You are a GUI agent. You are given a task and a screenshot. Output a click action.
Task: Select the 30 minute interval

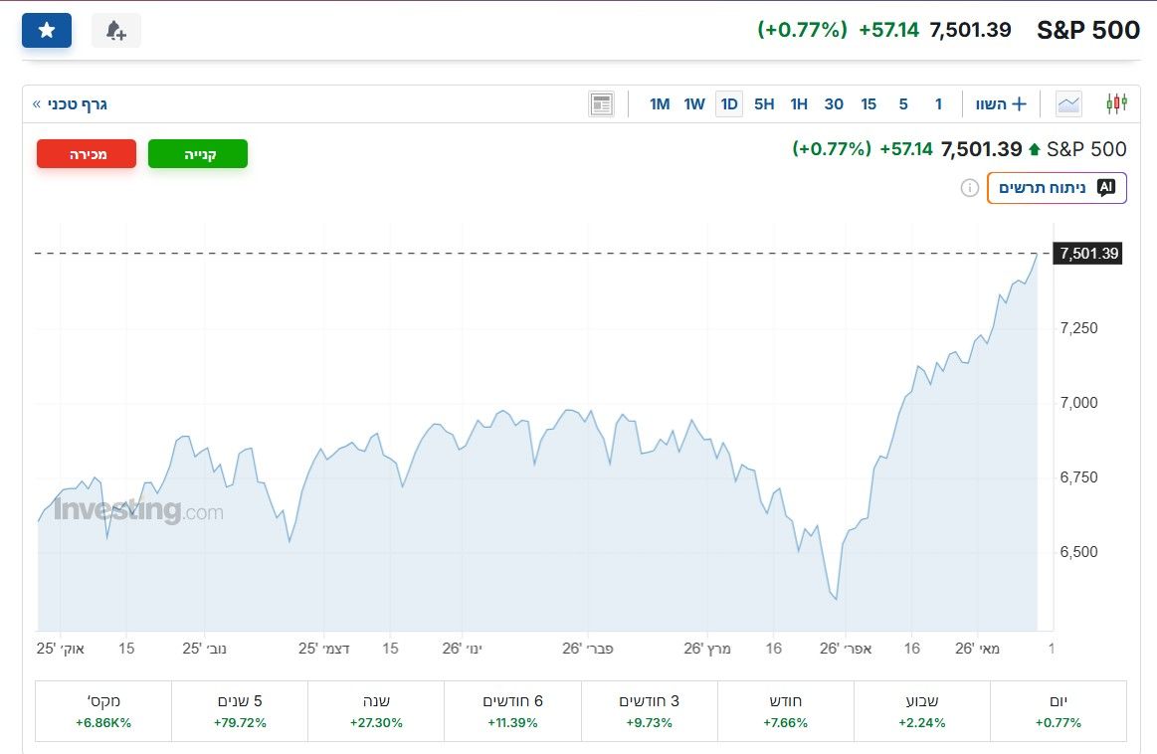(x=834, y=104)
